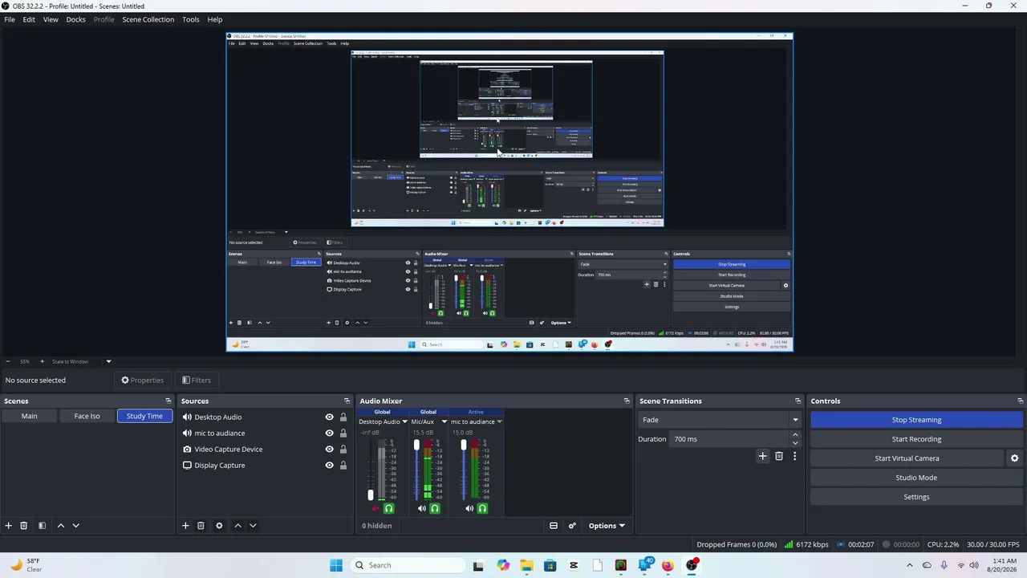Mute the Mic/Aux mixer channel

[x=422, y=508]
